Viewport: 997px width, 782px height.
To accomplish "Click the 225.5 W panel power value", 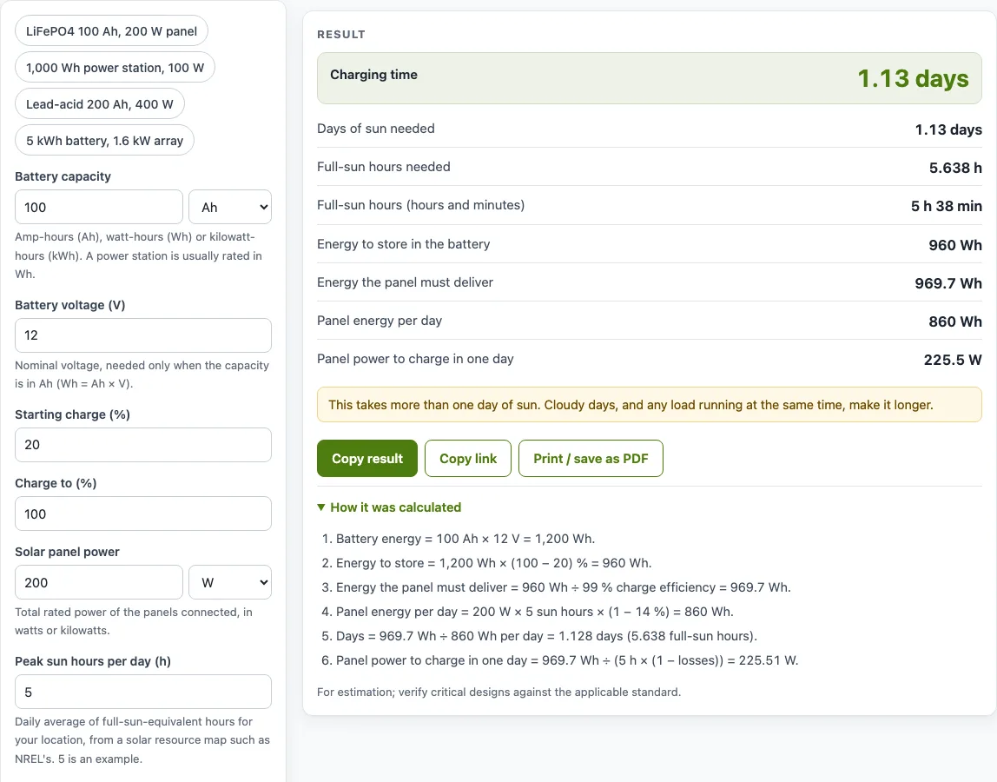I will (x=953, y=360).
